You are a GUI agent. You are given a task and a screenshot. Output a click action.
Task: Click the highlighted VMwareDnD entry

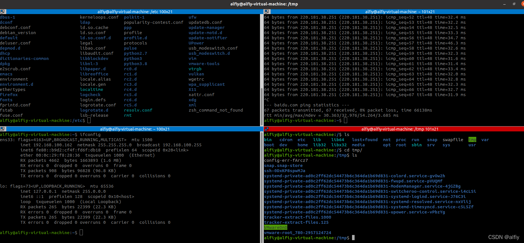pyautogui.click(x=276, y=228)
